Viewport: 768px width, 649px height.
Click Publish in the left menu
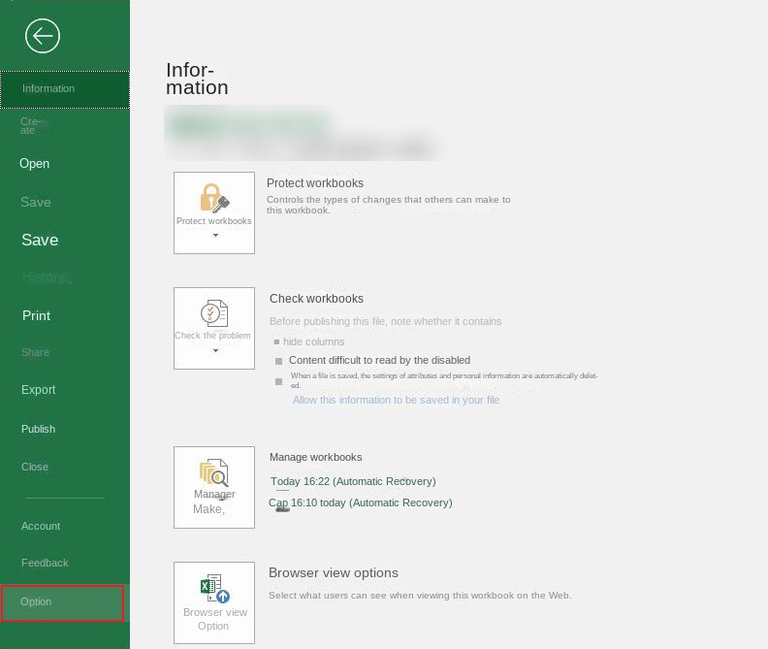point(39,429)
